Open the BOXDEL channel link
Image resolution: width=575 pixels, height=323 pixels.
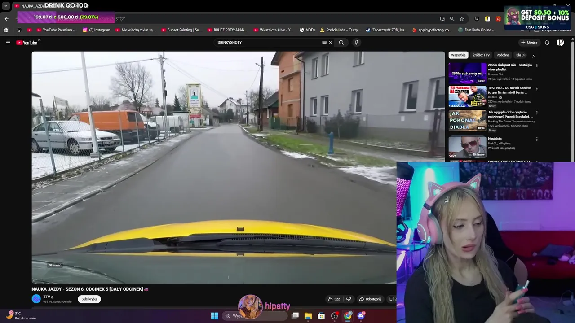tap(493, 97)
